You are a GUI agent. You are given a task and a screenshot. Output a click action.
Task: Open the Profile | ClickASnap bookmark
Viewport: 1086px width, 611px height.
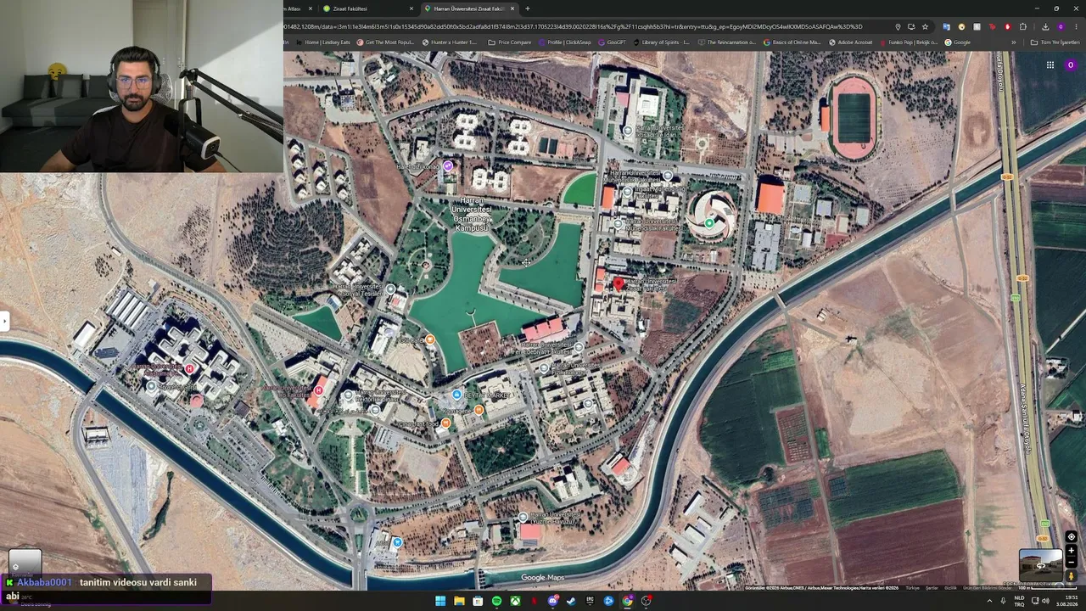tap(565, 42)
